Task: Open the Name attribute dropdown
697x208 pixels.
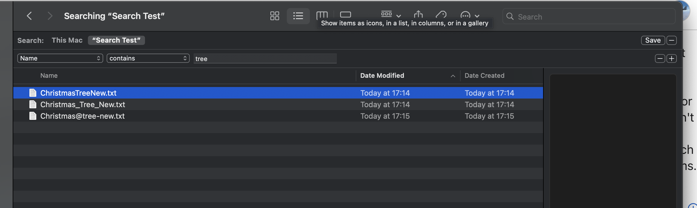Action: tap(60, 58)
